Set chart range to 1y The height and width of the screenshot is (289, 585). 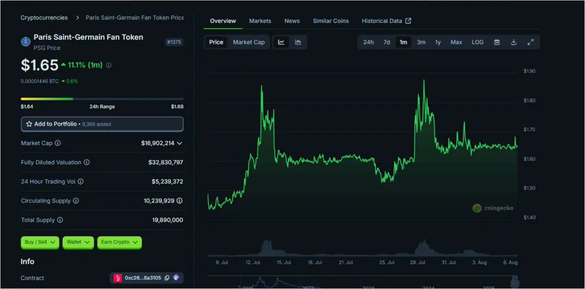pyautogui.click(x=438, y=42)
